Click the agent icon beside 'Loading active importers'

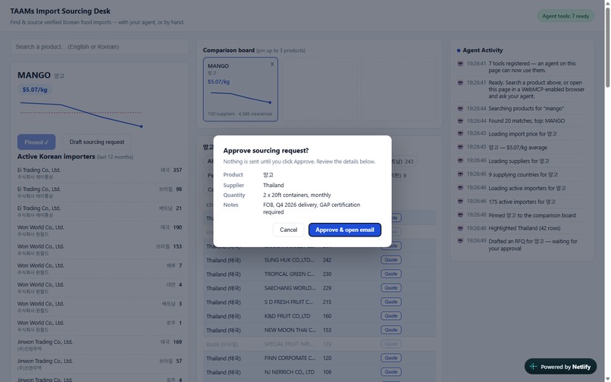[460, 188]
